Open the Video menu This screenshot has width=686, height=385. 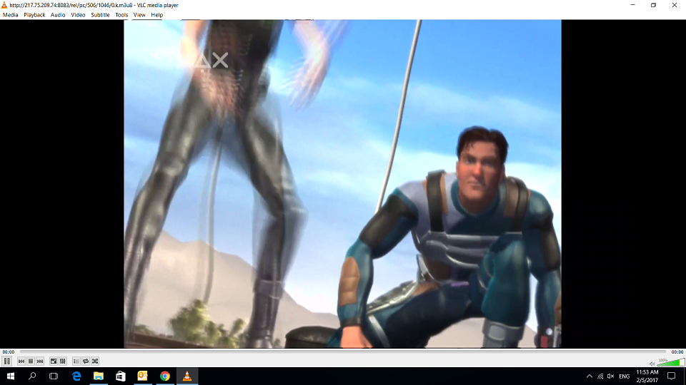tap(78, 15)
